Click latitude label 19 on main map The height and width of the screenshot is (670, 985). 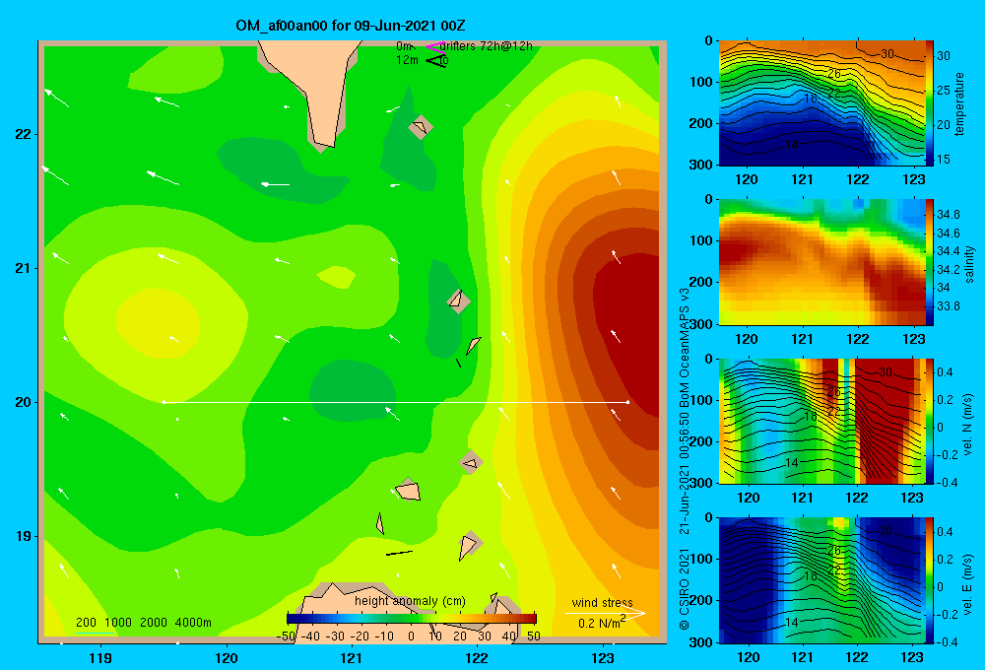22,536
